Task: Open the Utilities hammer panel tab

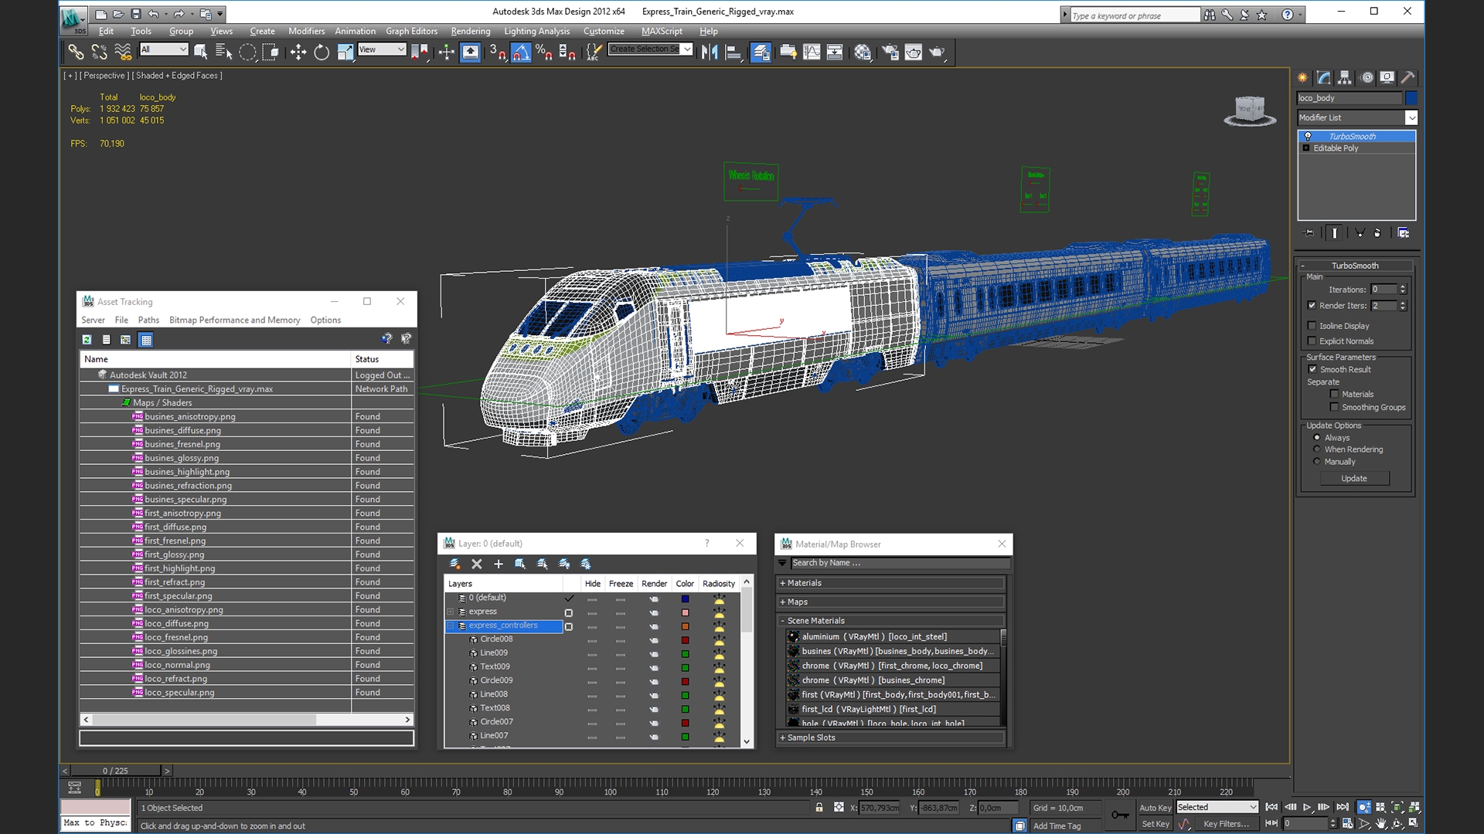Action: click(x=1408, y=77)
